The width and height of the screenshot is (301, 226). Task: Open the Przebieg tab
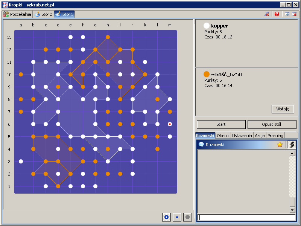pos(275,136)
